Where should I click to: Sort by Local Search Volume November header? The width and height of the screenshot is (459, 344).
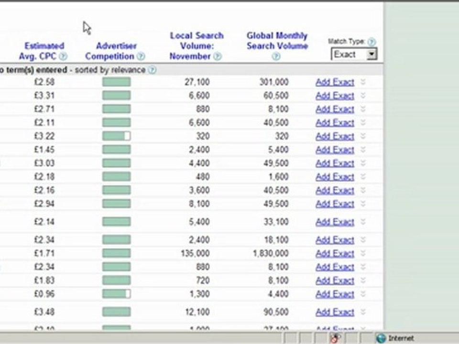196,46
